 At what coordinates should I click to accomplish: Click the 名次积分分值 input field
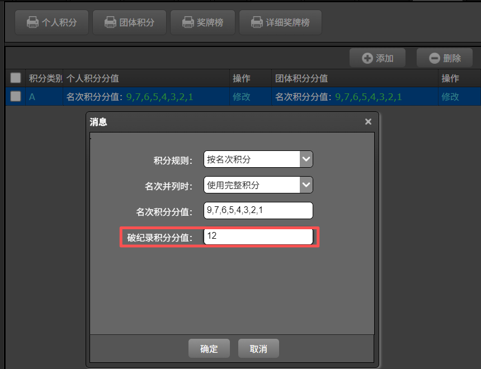point(258,211)
